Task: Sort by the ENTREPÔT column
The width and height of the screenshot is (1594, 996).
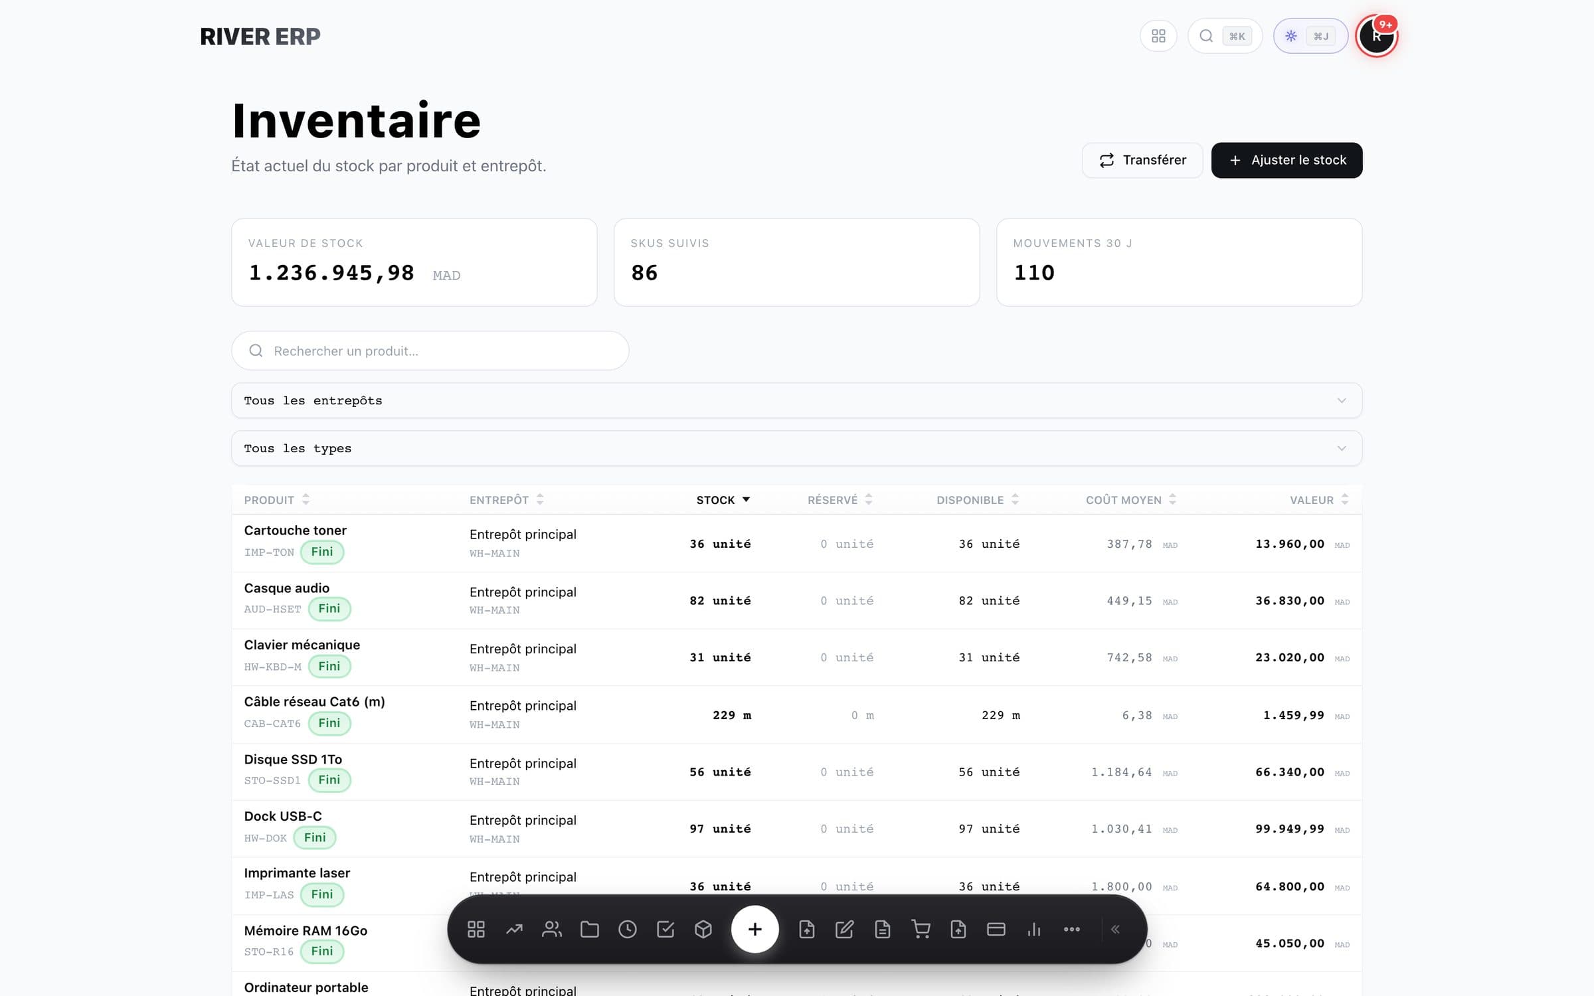Action: (x=507, y=499)
